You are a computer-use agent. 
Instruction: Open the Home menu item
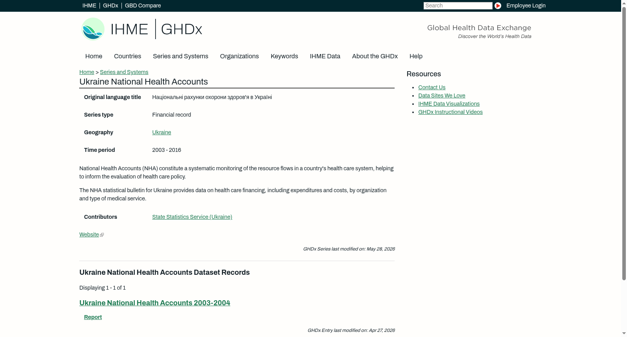click(x=94, y=56)
